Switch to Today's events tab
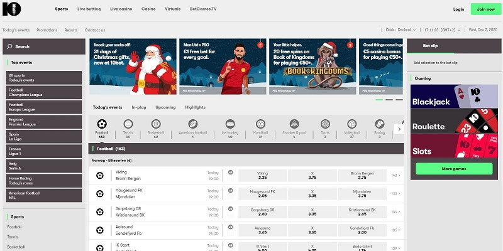The width and height of the screenshot is (503, 251). 108,107
